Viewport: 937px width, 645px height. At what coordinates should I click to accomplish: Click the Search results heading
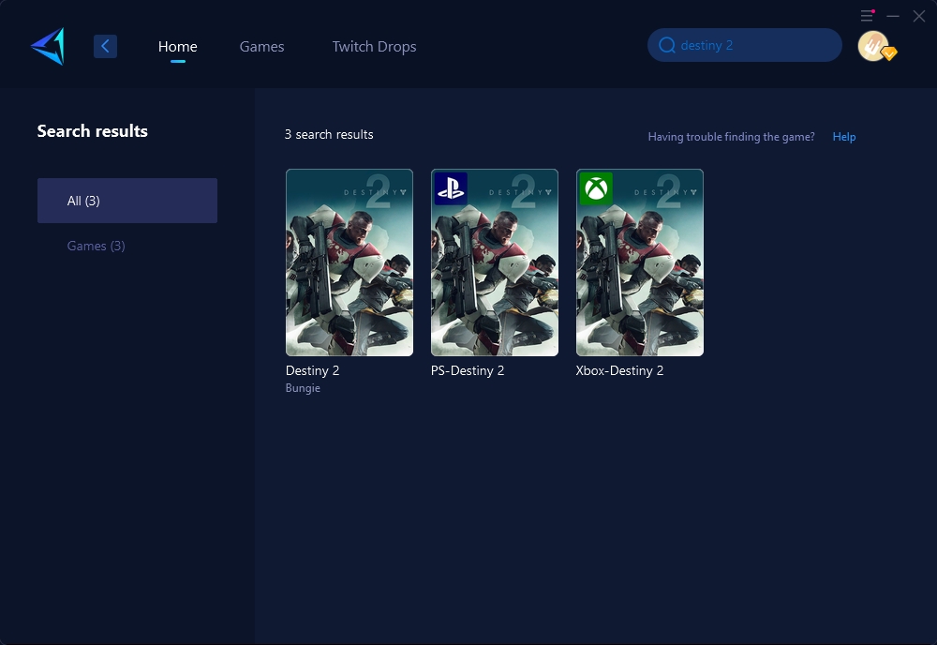[93, 131]
